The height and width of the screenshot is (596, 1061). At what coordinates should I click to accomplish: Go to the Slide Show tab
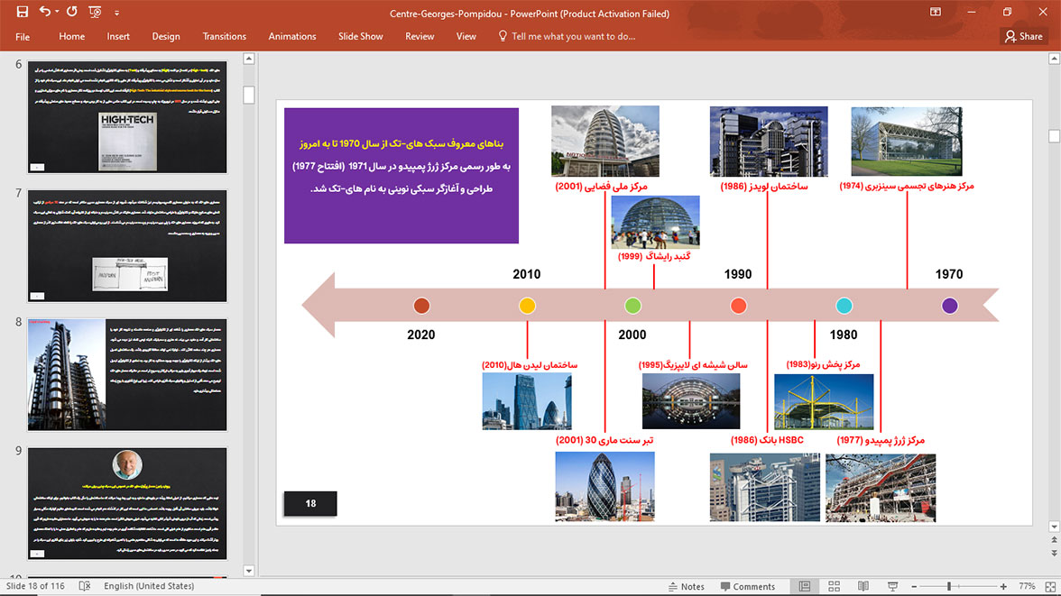[361, 37]
